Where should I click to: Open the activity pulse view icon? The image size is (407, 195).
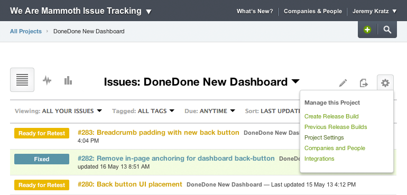click(47, 80)
